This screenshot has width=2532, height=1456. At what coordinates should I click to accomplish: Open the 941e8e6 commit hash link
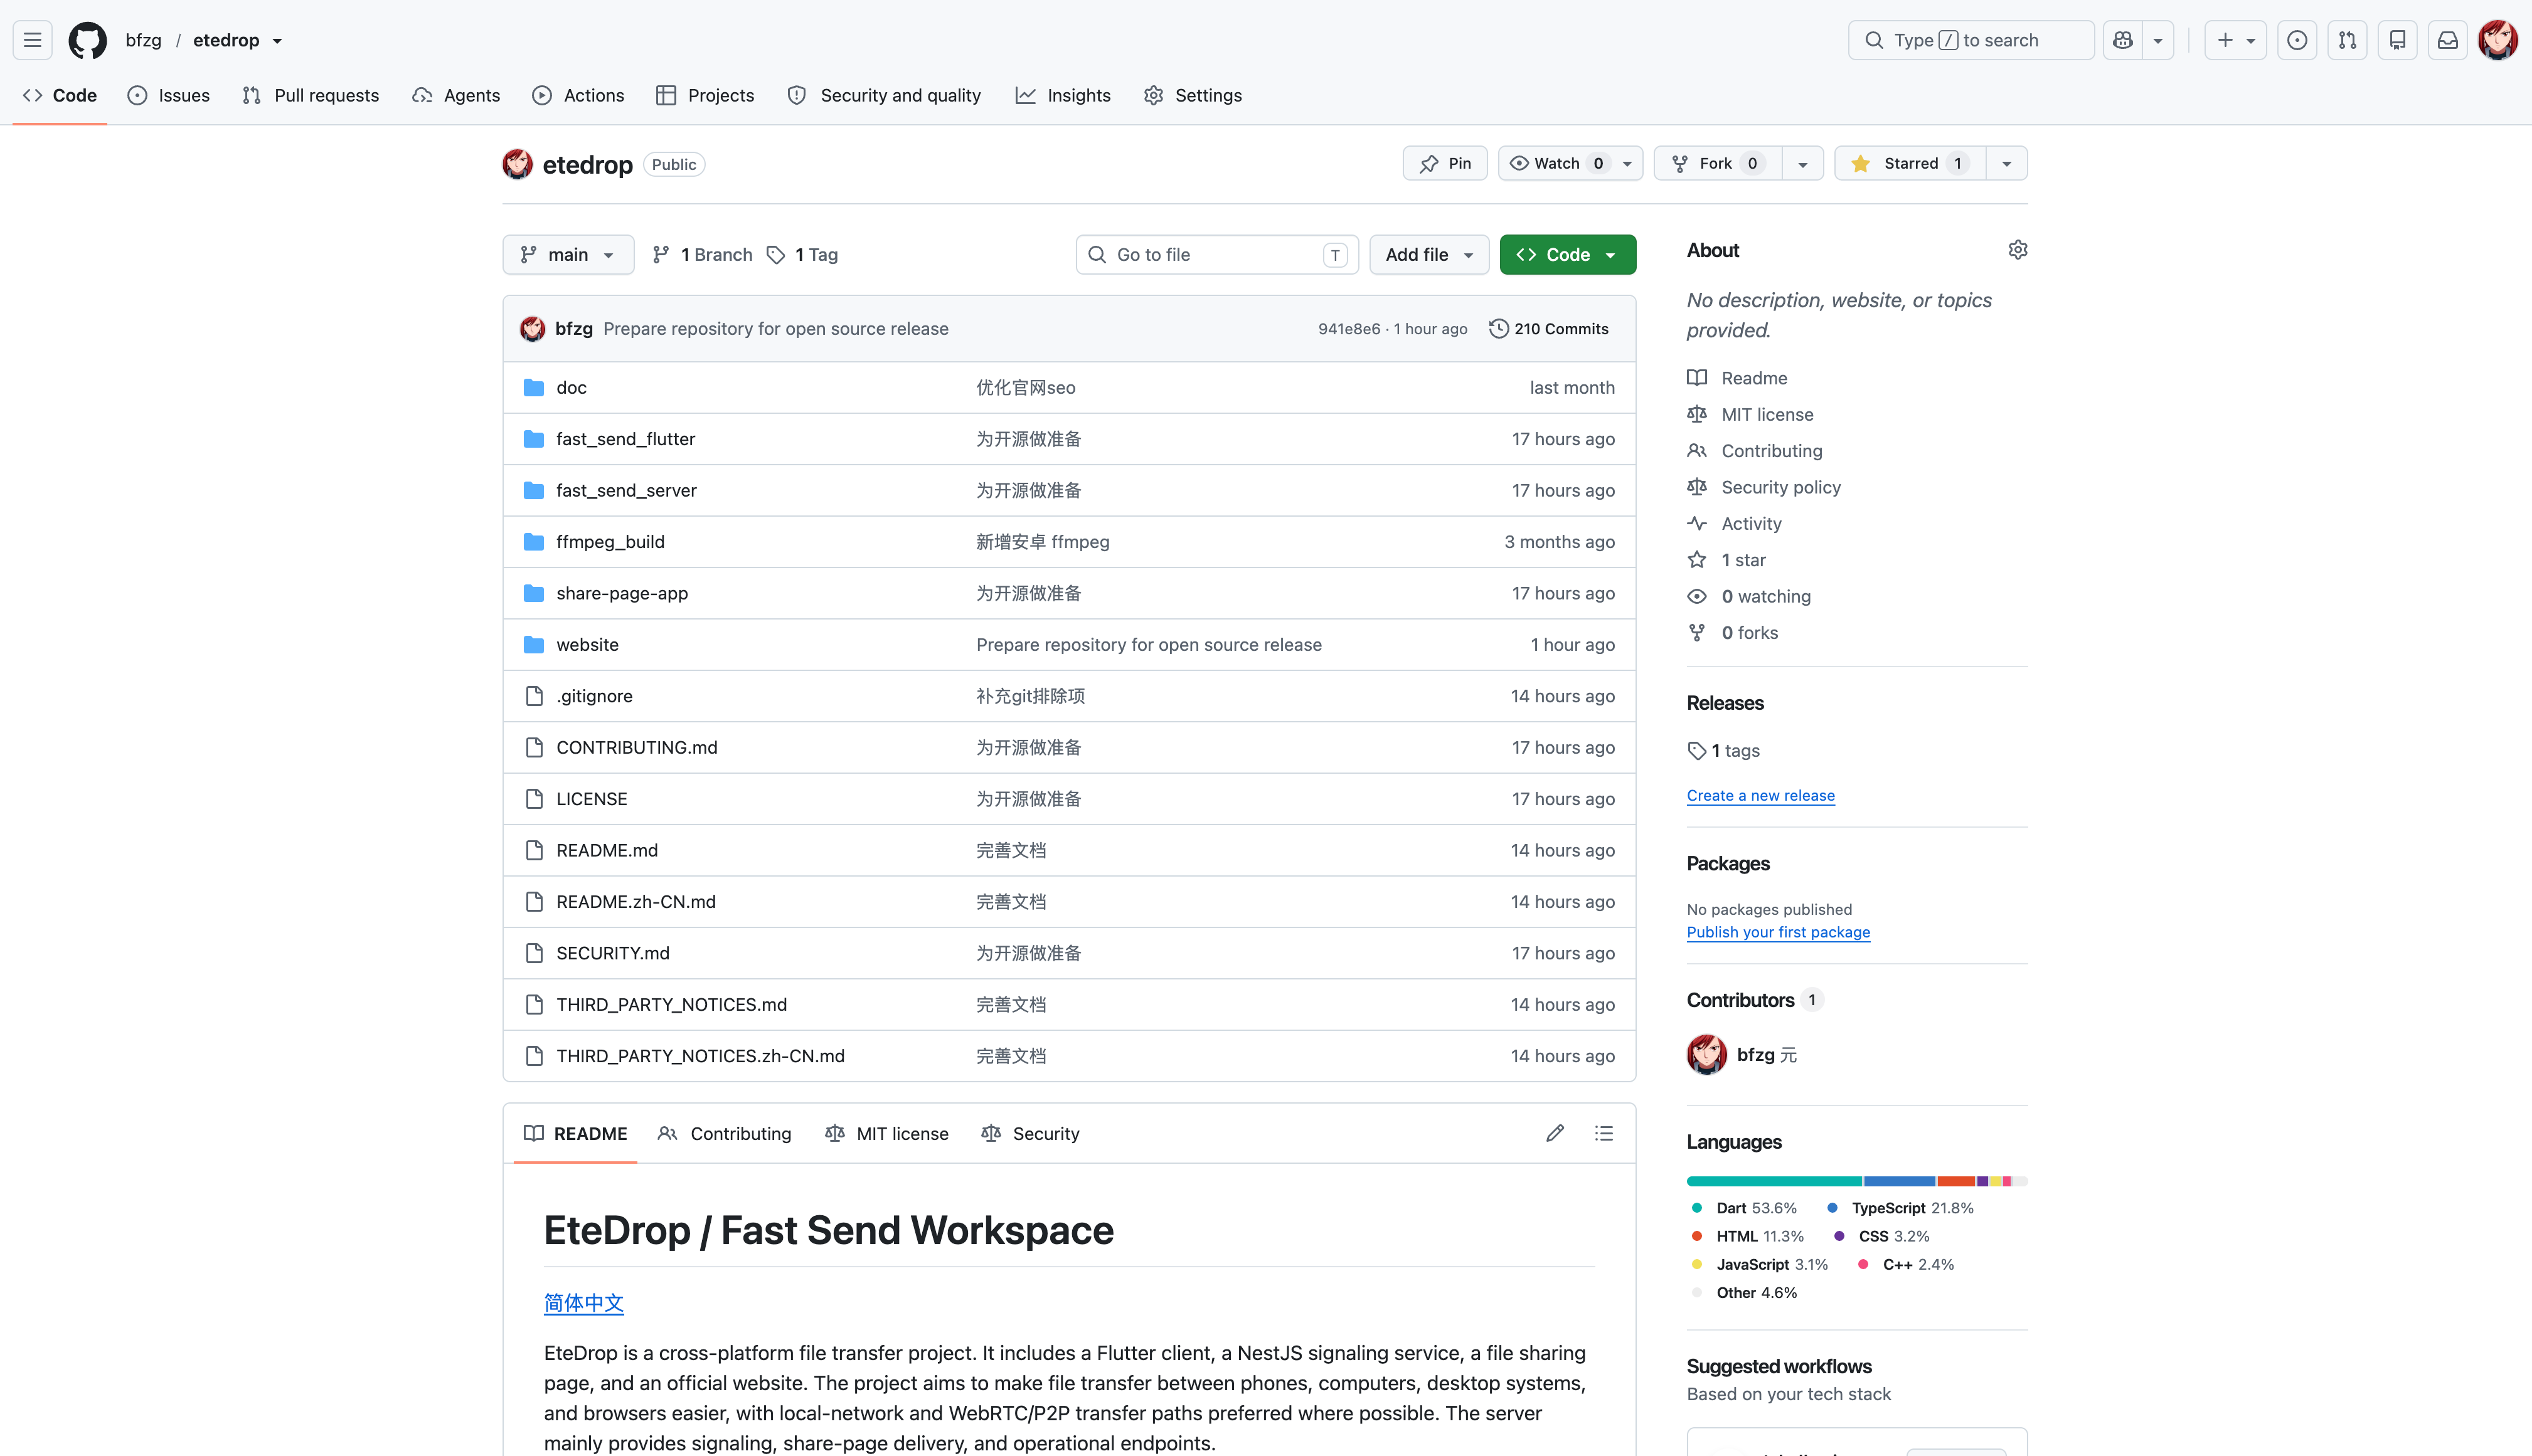(1349, 329)
